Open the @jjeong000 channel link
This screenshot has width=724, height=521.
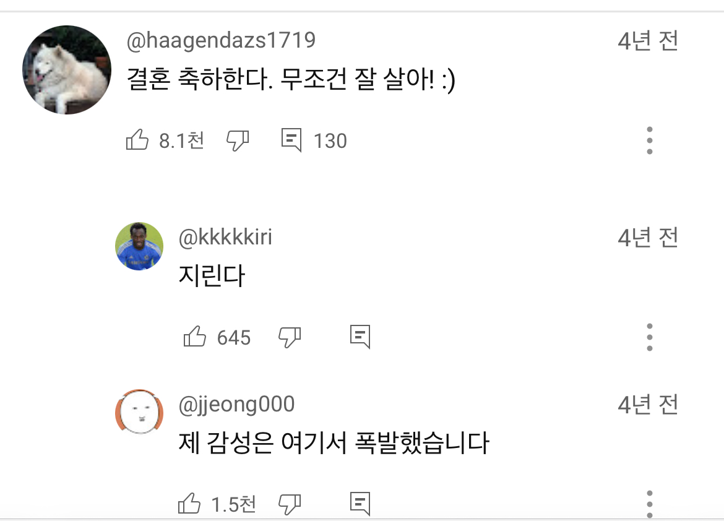pyautogui.click(x=236, y=405)
